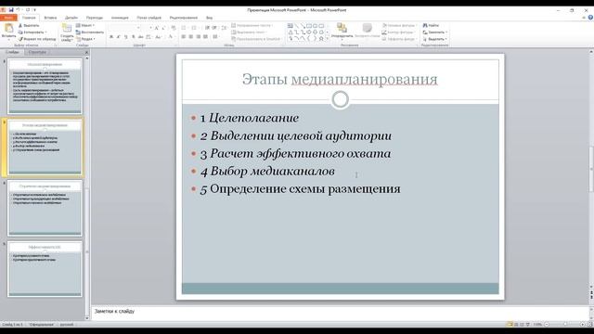Select the star shape in shapes gallery
Screen dimensions: 594x334
[x=321, y=38]
